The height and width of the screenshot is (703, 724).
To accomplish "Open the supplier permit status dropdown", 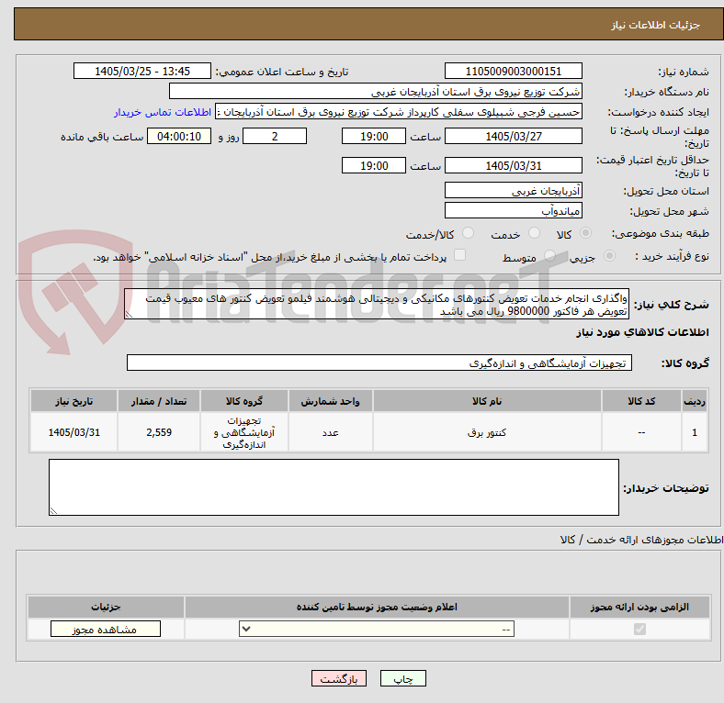I will pos(377,630).
